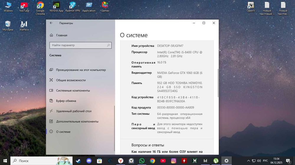Viewport: 295px width, 165px height.
Task: Open the network tray icon
Action: click(254, 161)
